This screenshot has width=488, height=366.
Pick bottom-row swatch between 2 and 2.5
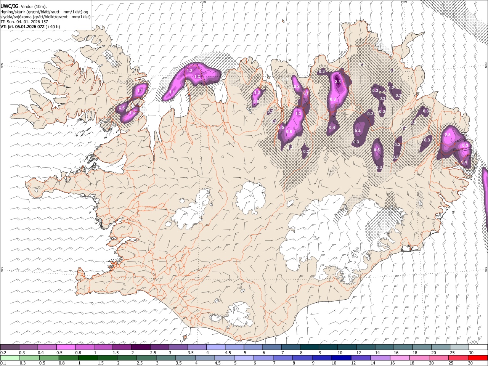pos(127,358)
